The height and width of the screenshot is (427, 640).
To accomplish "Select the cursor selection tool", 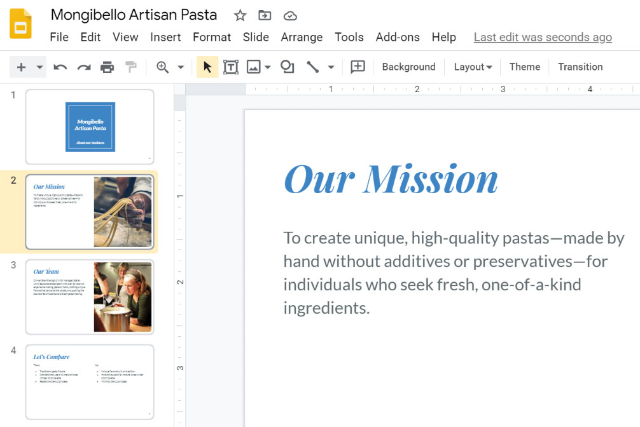I will tap(207, 66).
